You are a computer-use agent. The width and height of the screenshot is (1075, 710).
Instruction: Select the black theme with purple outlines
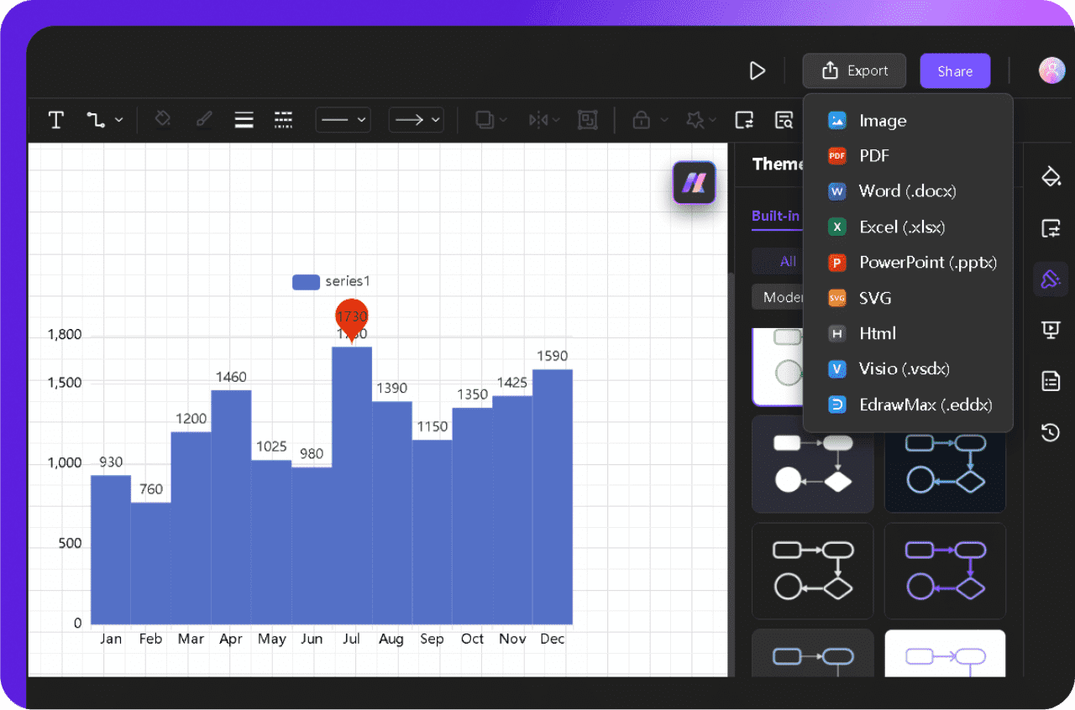point(945,571)
